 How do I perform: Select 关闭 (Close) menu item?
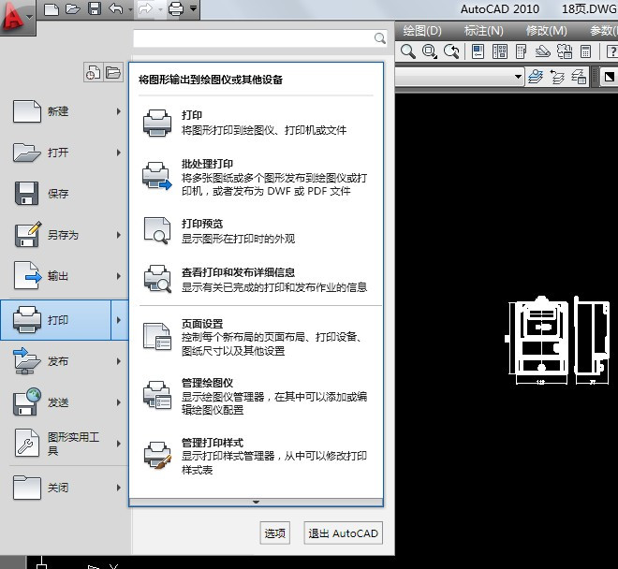pyautogui.click(x=65, y=488)
